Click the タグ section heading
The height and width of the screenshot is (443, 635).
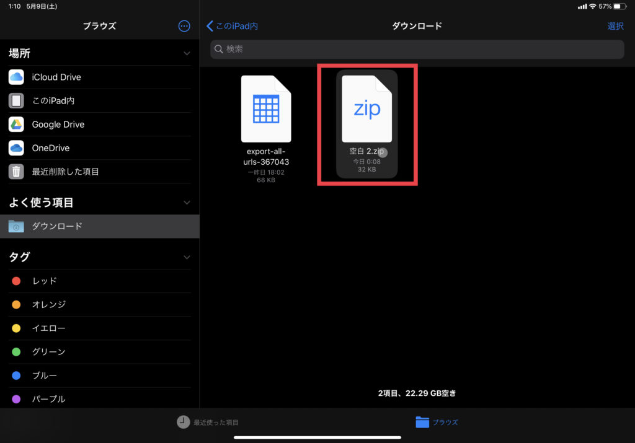(x=19, y=257)
